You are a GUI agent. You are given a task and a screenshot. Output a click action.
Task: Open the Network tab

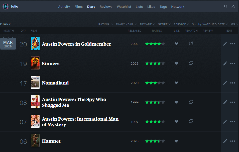click(x=178, y=7)
